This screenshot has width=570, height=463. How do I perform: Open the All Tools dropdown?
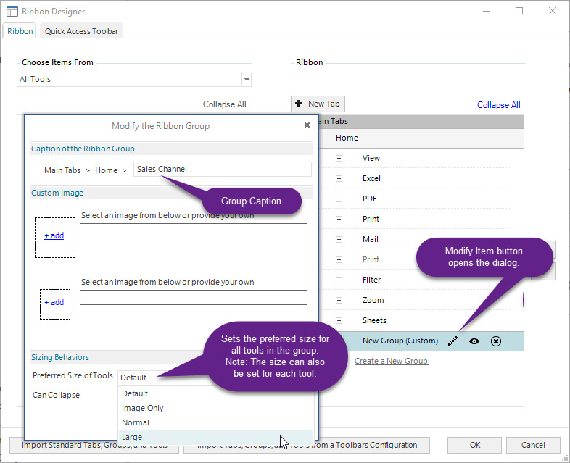(247, 79)
